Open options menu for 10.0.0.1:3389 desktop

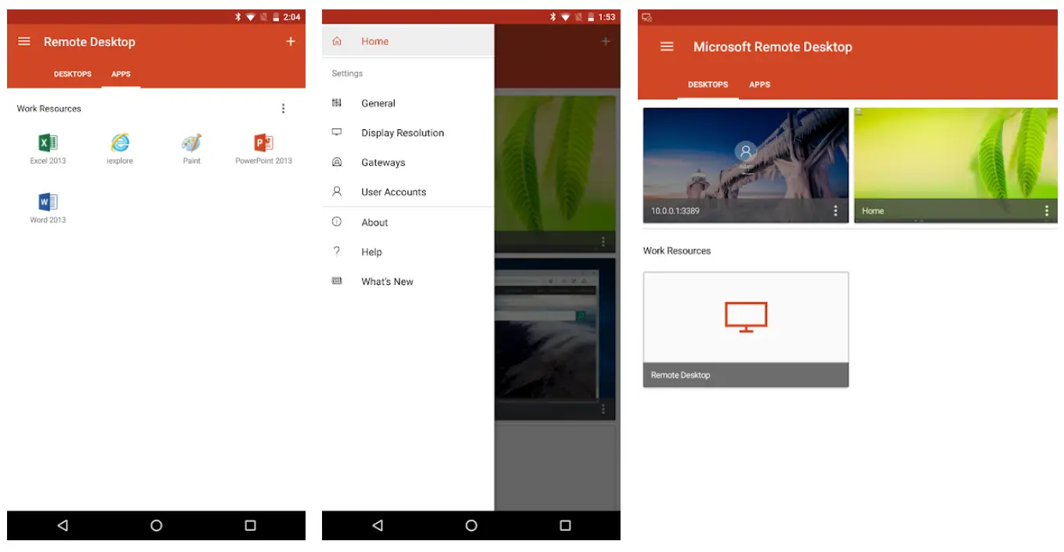836,211
